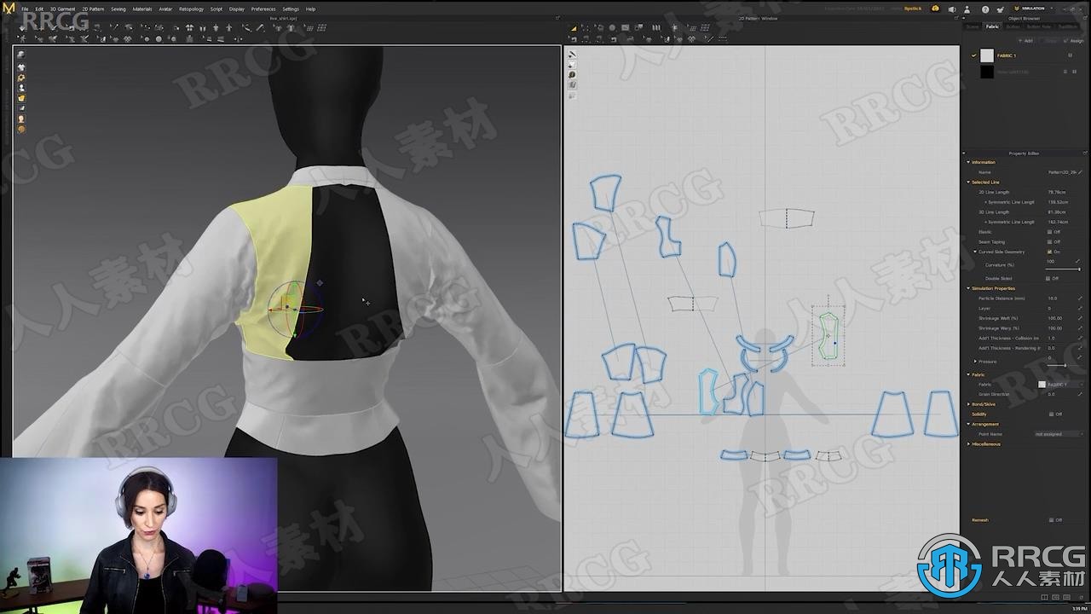Click the Simulate arrow tool in 3D toolbar
This screenshot has width=1091, height=614.
pyautogui.click(x=22, y=27)
